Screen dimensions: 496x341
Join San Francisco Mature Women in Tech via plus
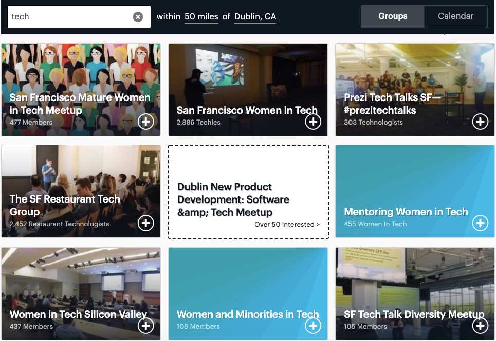click(x=146, y=122)
